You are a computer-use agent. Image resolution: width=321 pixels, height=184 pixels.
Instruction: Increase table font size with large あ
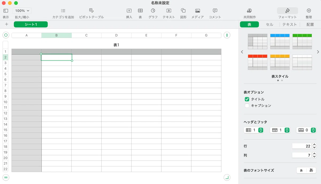click(x=311, y=170)
